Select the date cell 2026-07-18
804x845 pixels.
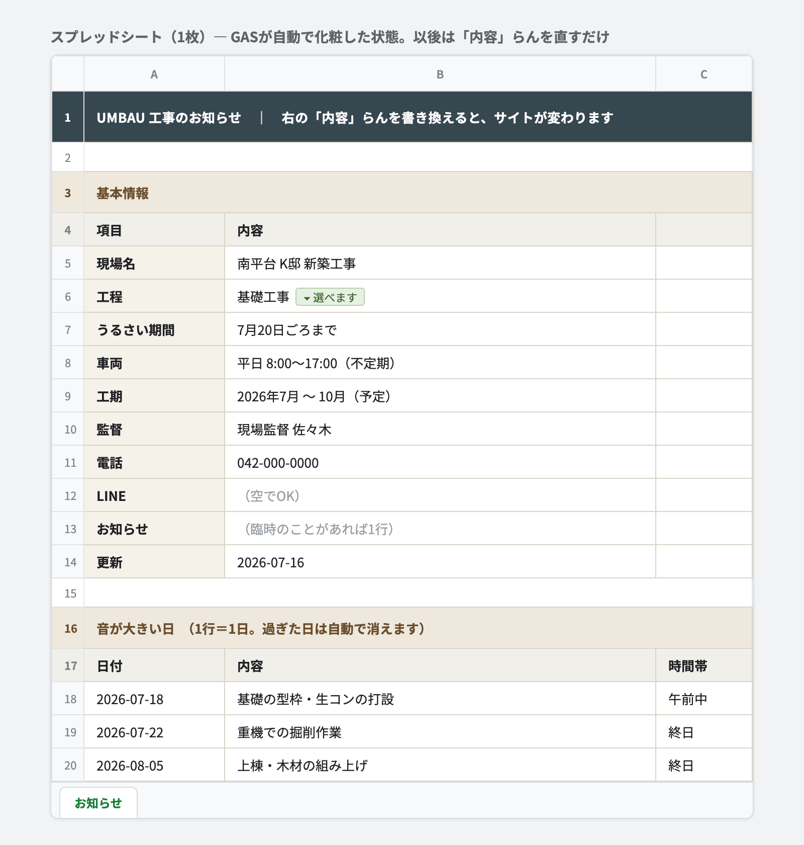point(154,699)
